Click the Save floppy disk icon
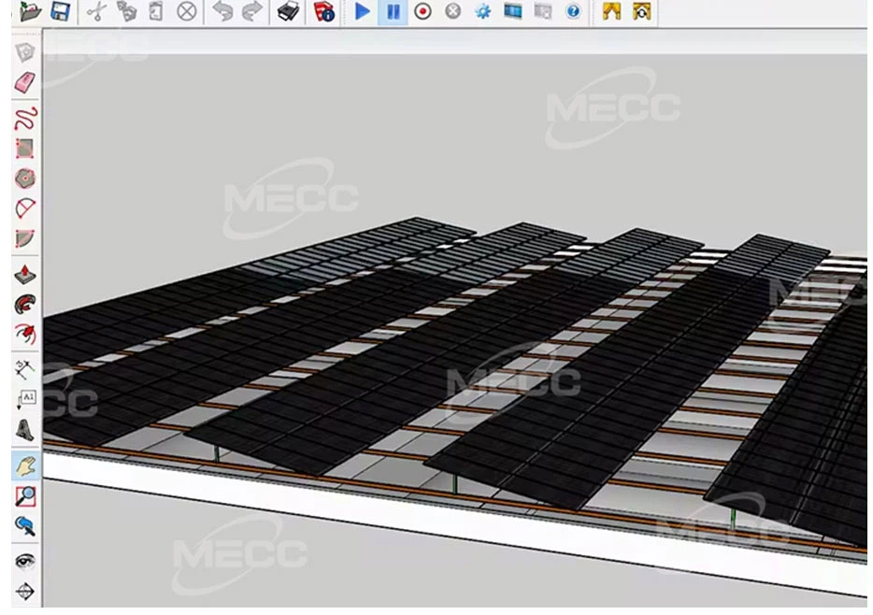Image resolution: width=873 pixels, height=615 pixels. click(x=60, y=11)
